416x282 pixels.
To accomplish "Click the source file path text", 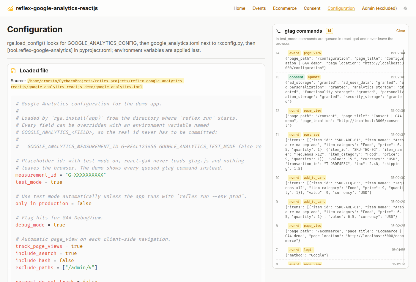I will (x=97, y=84).
